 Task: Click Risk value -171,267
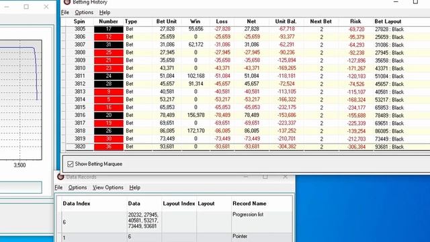pos(356,69)
